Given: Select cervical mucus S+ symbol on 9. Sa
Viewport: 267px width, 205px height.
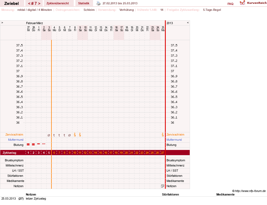Looking at the screenshot, I should (80, 135).
